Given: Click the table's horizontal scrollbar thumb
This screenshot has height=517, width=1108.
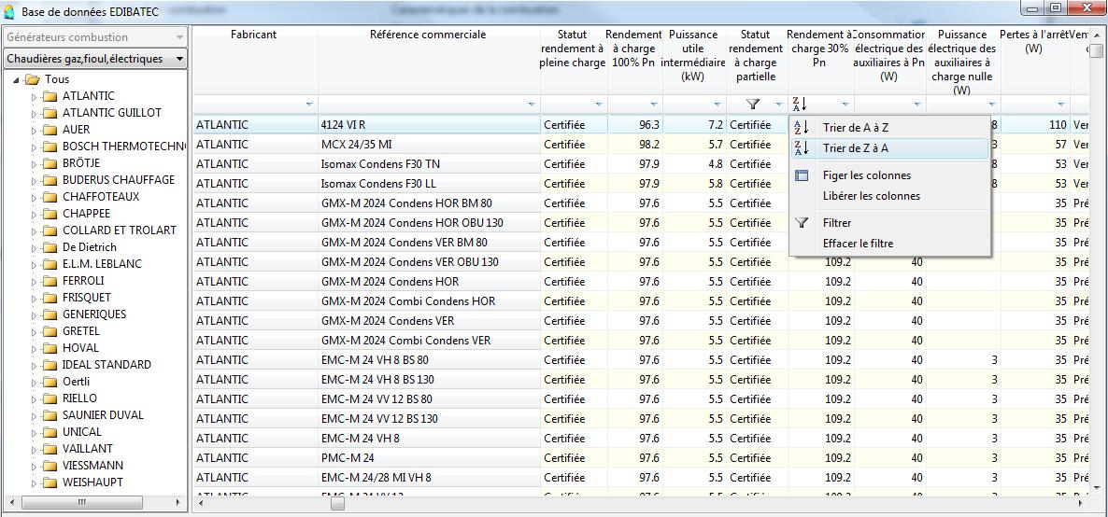Looking at the screenshot, I should 338,504.
